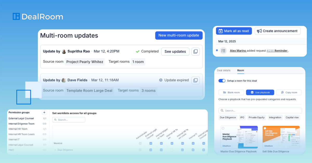Click the DealRoom logo icon
Screen dimensions: 312x163
tap(16, 17)
